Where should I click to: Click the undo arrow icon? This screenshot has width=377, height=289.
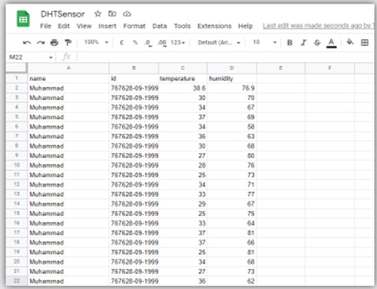pos(27,43)
